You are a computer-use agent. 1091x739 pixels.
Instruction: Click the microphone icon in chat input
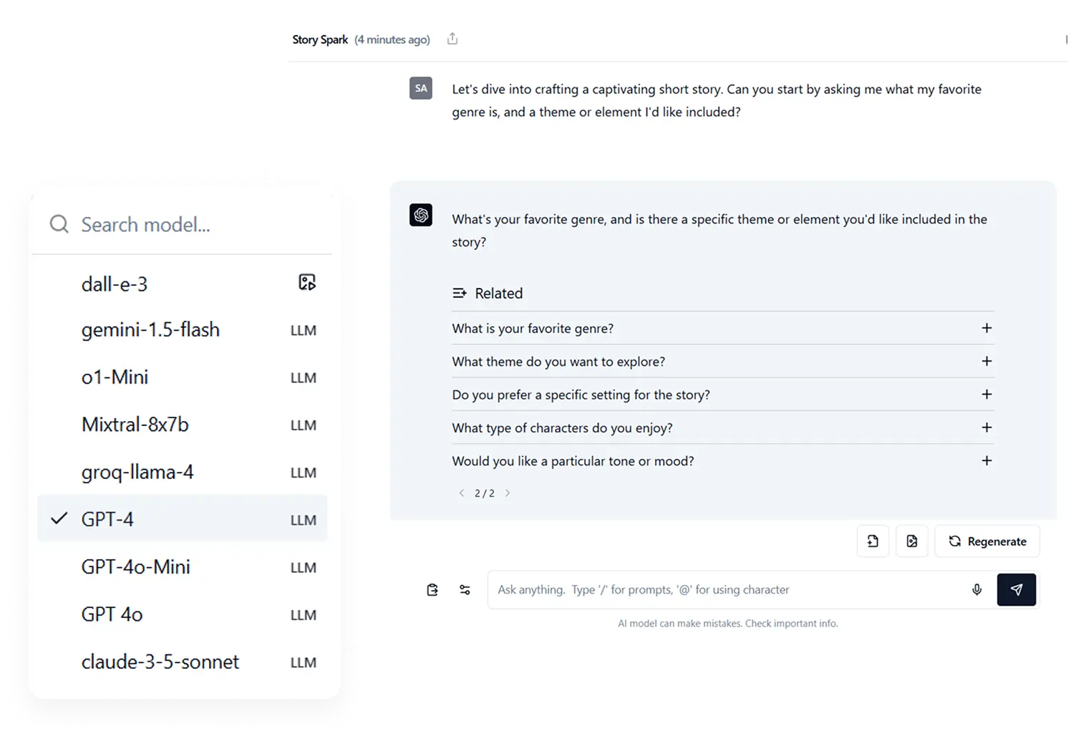point(976,589)
